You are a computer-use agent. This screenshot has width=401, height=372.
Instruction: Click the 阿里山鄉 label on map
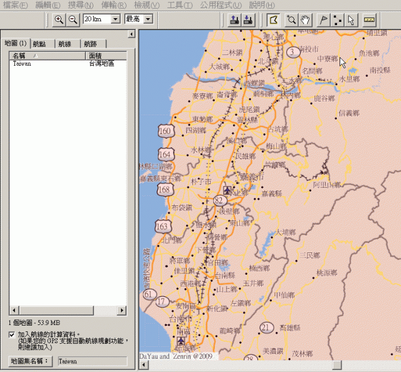[327, 185]
